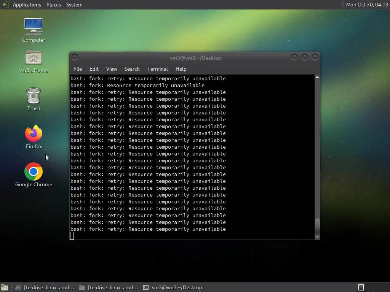The image size is (390, 292).
Task: Select vm3@vm3:~/Desktop taskbar button
Action: (x=173, y=287)
